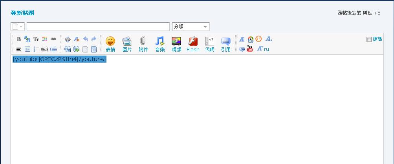
Task: Click the blank page icon
Action: coord(85,49)
